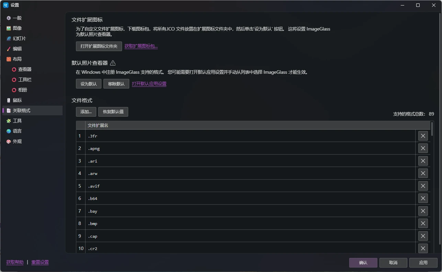Select the 关联格式 settings page
442x272 pixels.
[x=32, y=110]
